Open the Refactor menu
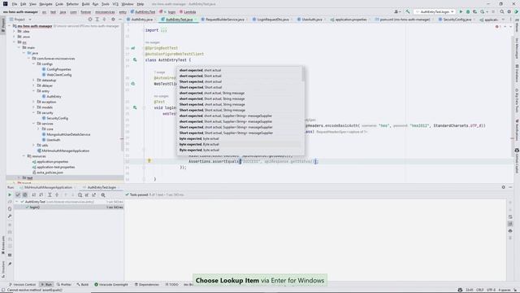The image size is (520, 293). [72, 4]
